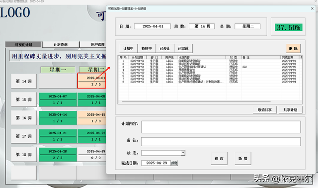Click the 共享计划 button

coord(290,110)
